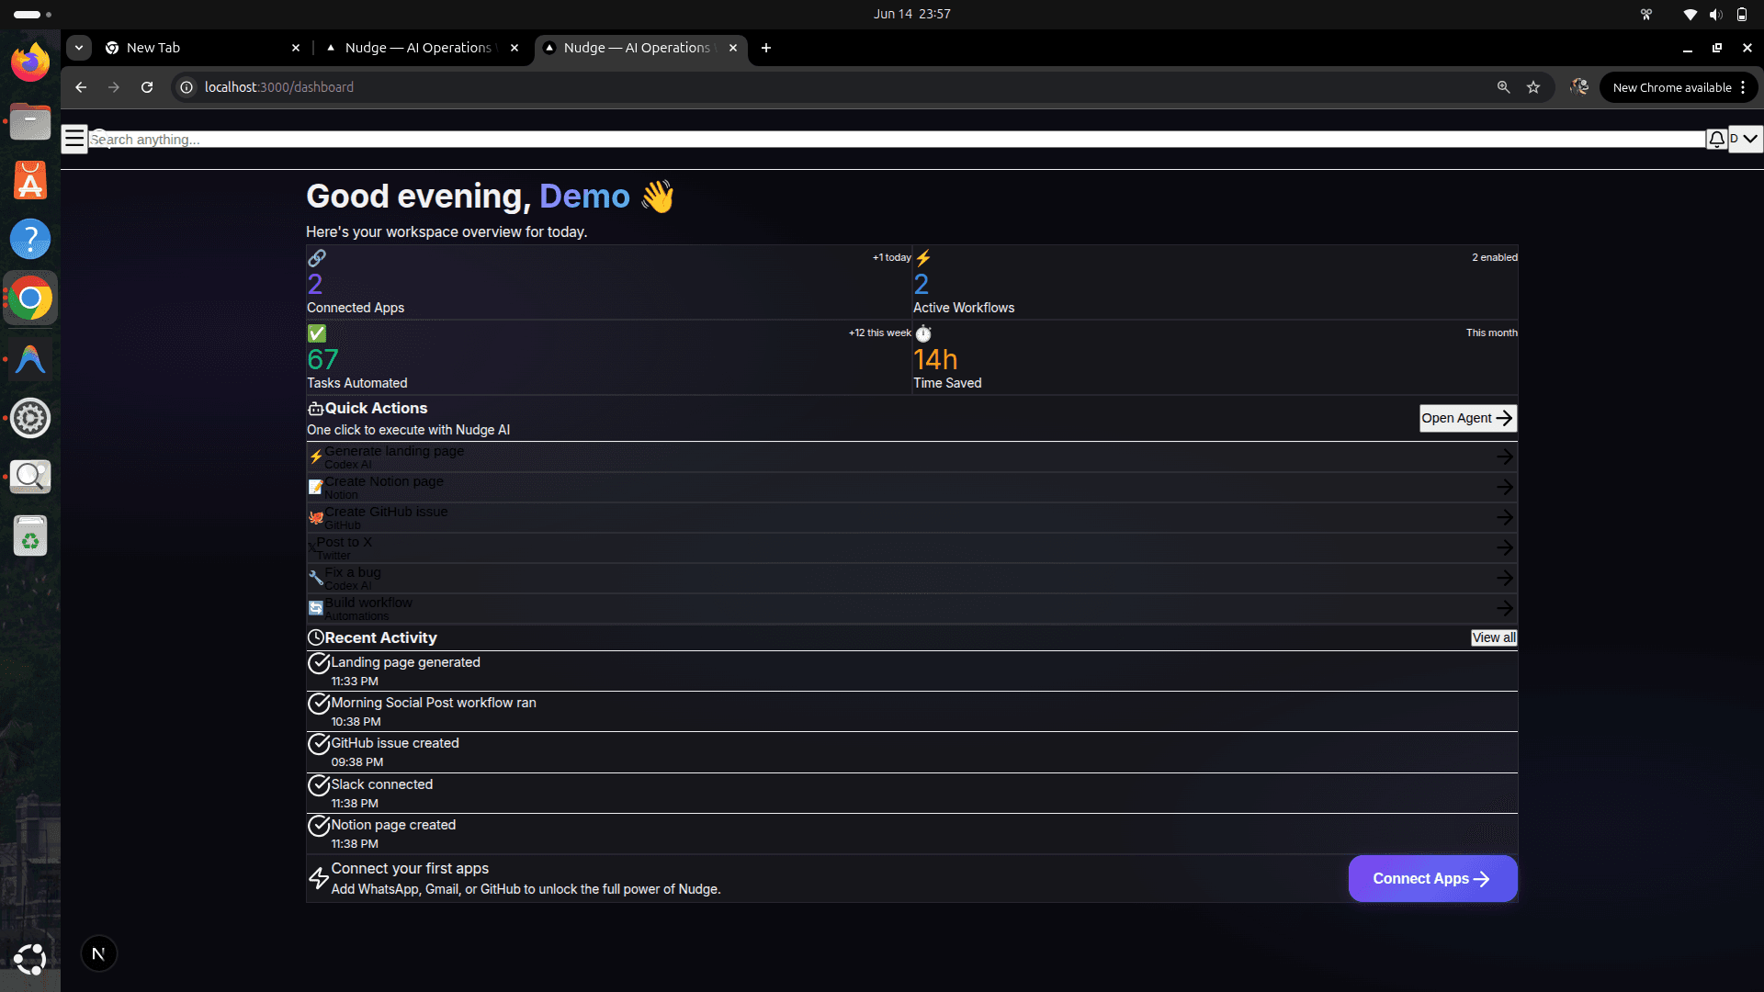The image size is (1764, 992).
Task: Click Recent Activity clock icon
Action: pyautogui.click(x=315, y=637)
